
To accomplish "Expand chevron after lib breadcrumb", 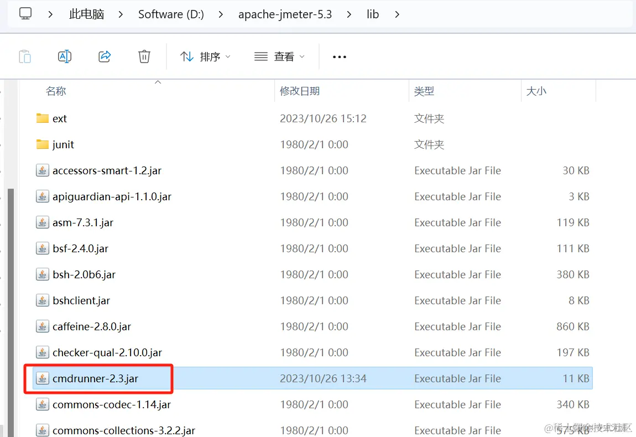I will 397,14.
